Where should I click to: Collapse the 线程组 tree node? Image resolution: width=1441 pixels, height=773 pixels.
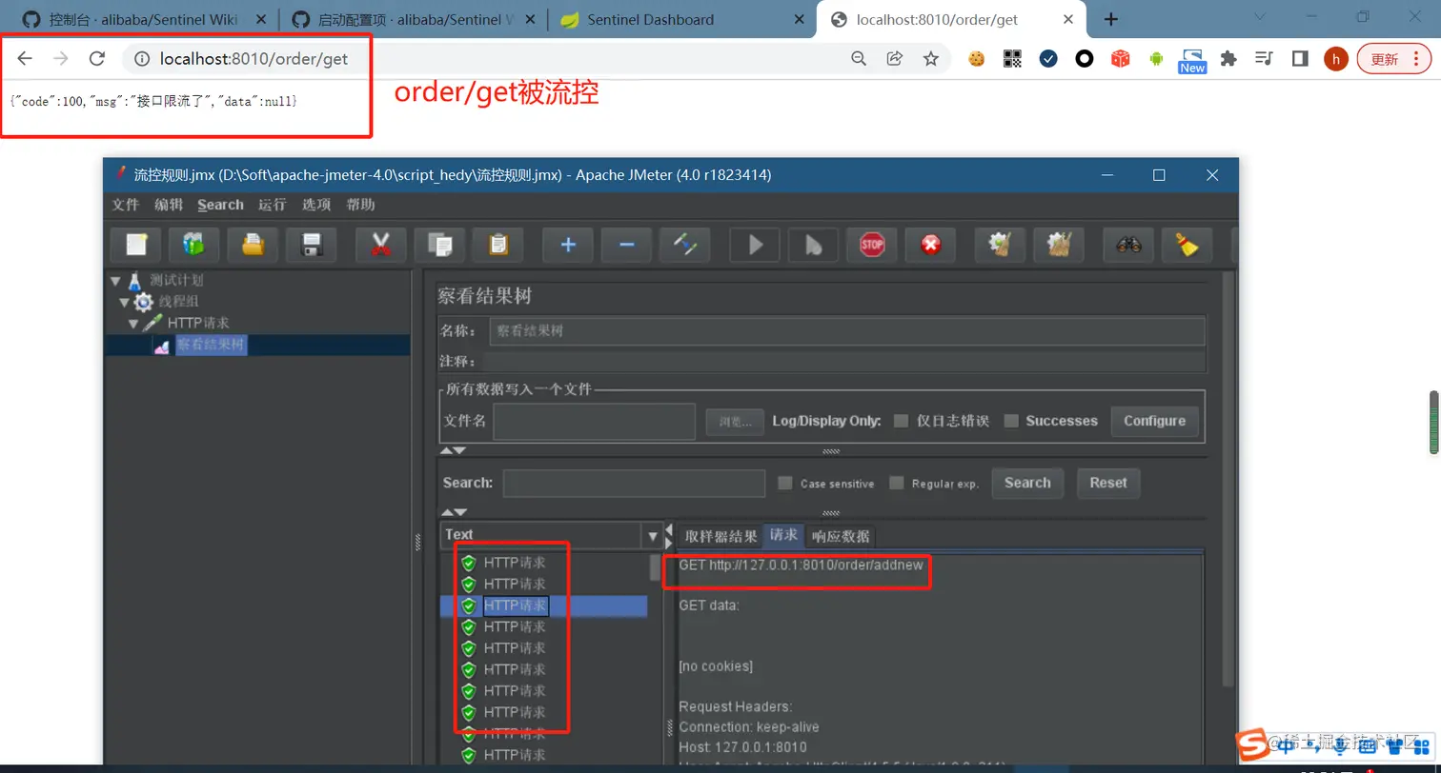(x=124, y=302)
